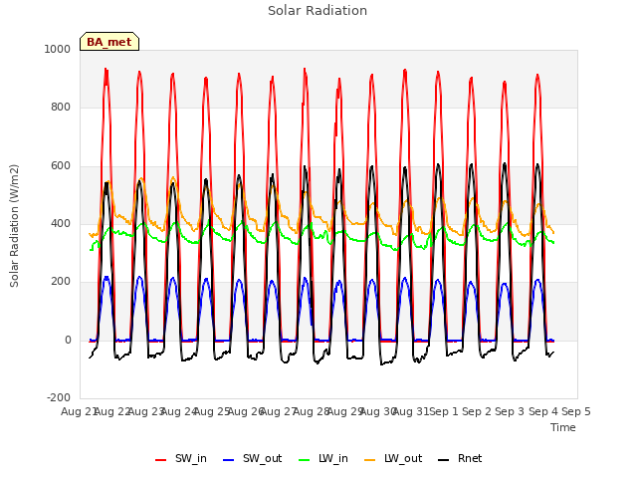Screen dimensions: 637x478
Task: Click the Solar Radiation chart title
Action: [318, 11]
